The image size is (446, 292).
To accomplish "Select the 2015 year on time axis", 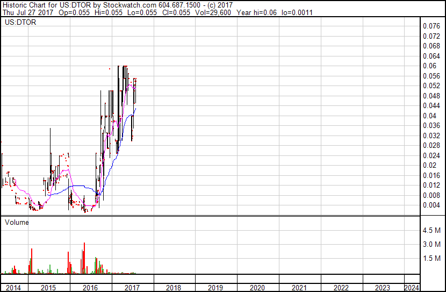I will pyautogui.click(x=49, y=288).
